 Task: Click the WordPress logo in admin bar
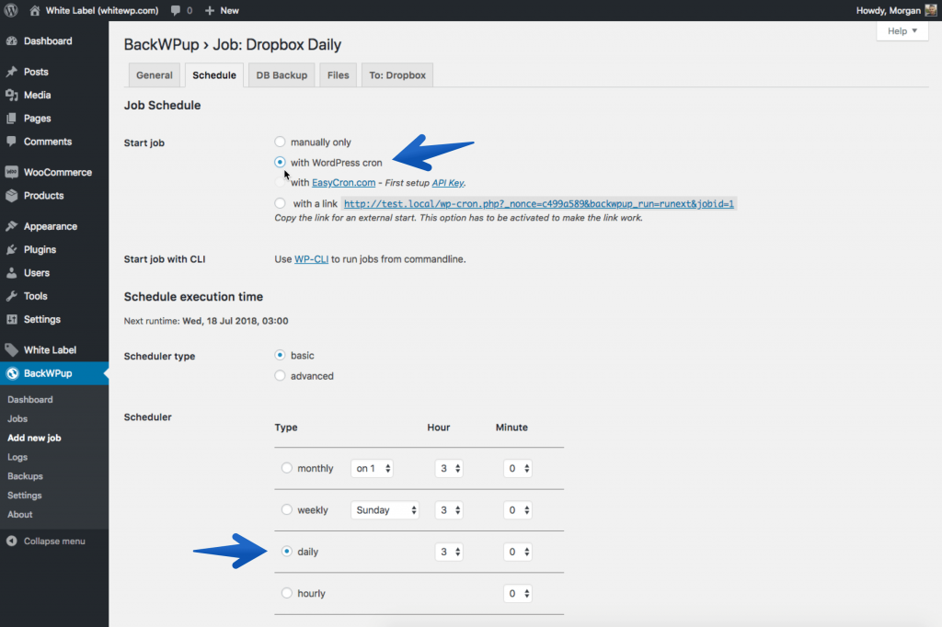pos(11,10)
